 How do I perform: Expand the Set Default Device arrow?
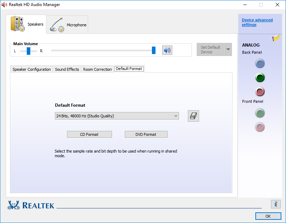click(228, 49)
